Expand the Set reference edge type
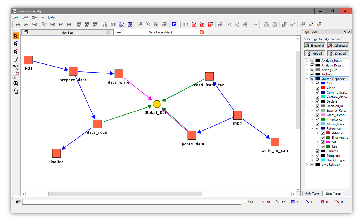Image resolution: width=363 pixels, height=221 pixels. coord(318,142)
